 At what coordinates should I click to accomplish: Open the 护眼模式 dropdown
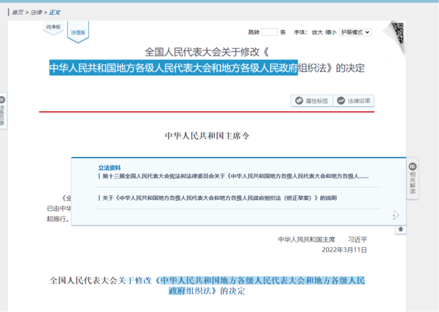(x=355, y=33)
